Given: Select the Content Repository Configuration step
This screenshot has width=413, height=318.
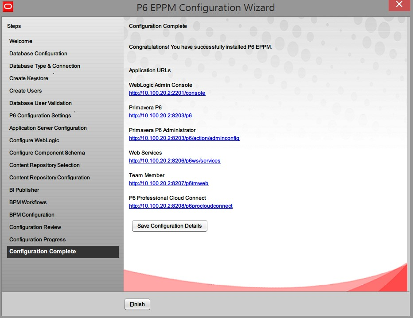Looking at the screenshot, I should point(50,178).
